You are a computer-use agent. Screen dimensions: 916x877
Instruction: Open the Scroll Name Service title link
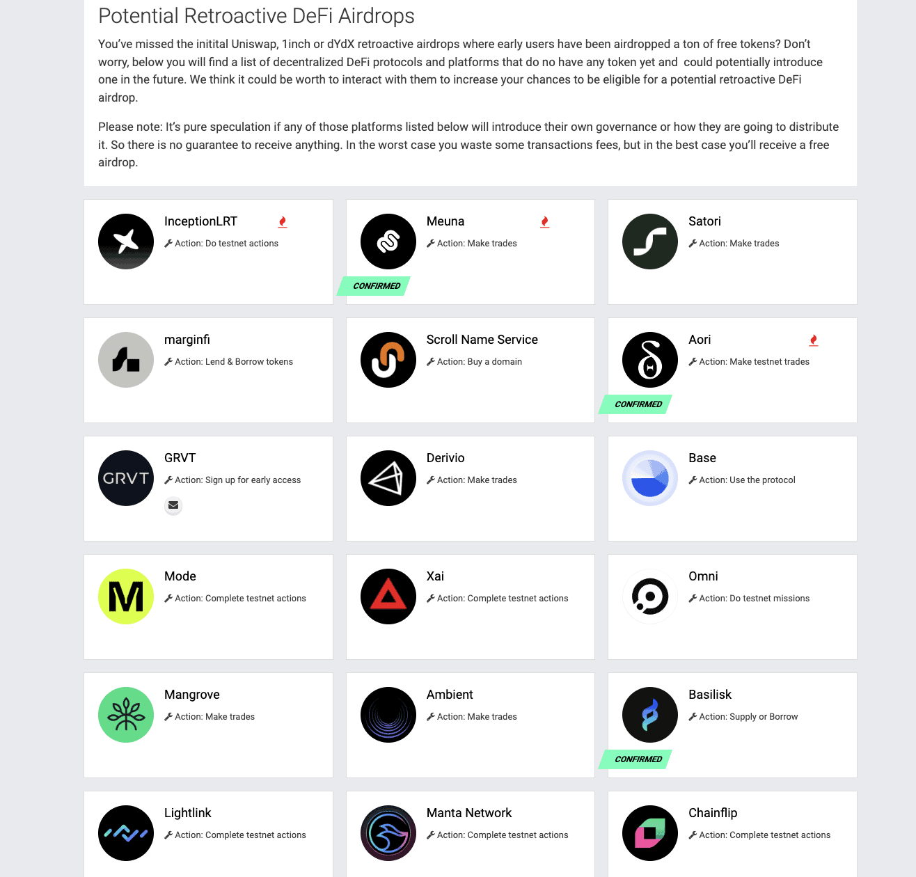482,340
